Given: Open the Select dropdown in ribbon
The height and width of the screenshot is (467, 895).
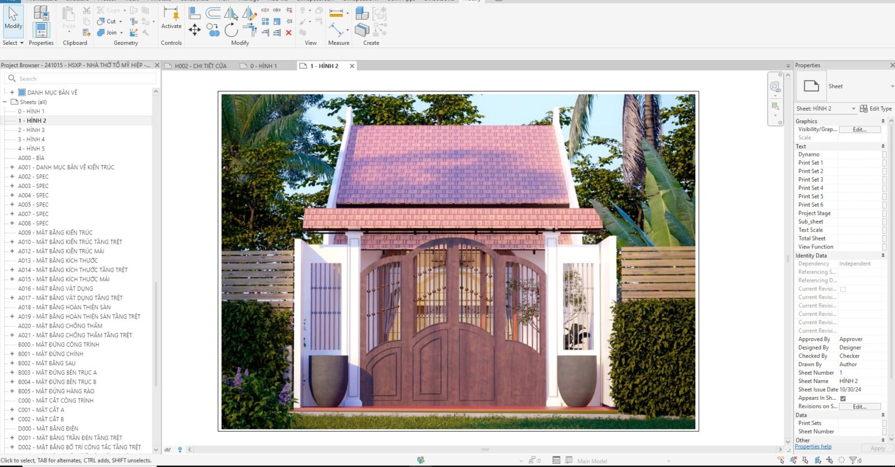Looking at the screenshot, I should point(13,43).
